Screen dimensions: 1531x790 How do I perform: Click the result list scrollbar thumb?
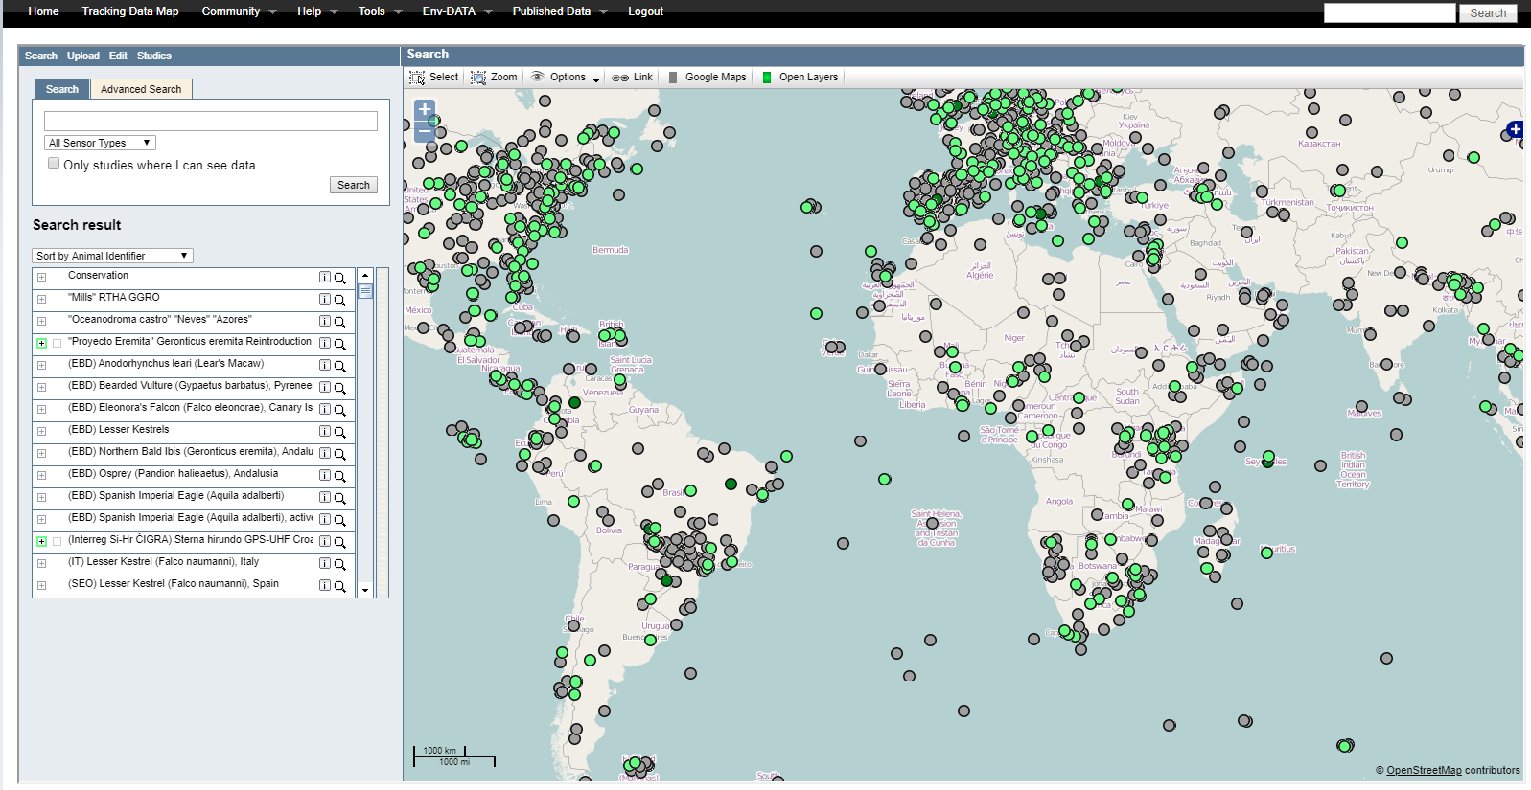click(x=365, y=291)
